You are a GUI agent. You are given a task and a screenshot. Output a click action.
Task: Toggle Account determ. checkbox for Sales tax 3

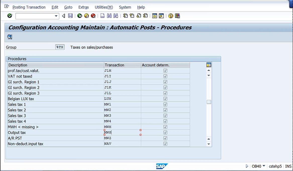(165, 116)
